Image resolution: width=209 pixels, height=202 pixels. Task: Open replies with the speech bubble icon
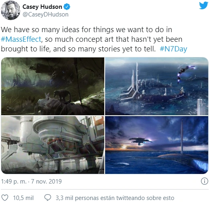click(x=48, y=198)
